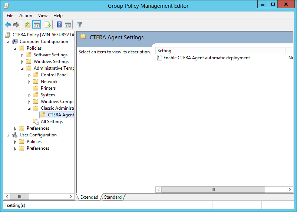The width and height of the screenshot is (297, 212).
Task: Expand the Windows Components node
Action: [29, 102]
